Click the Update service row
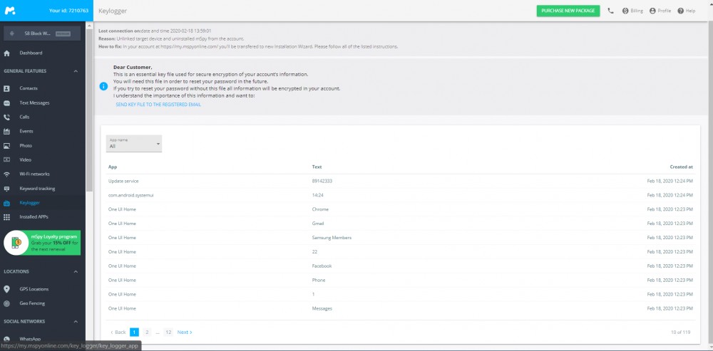 [401, 181]
